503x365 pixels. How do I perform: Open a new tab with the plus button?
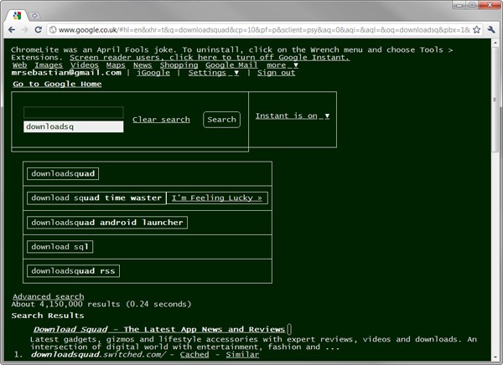[x=34, y=15]
